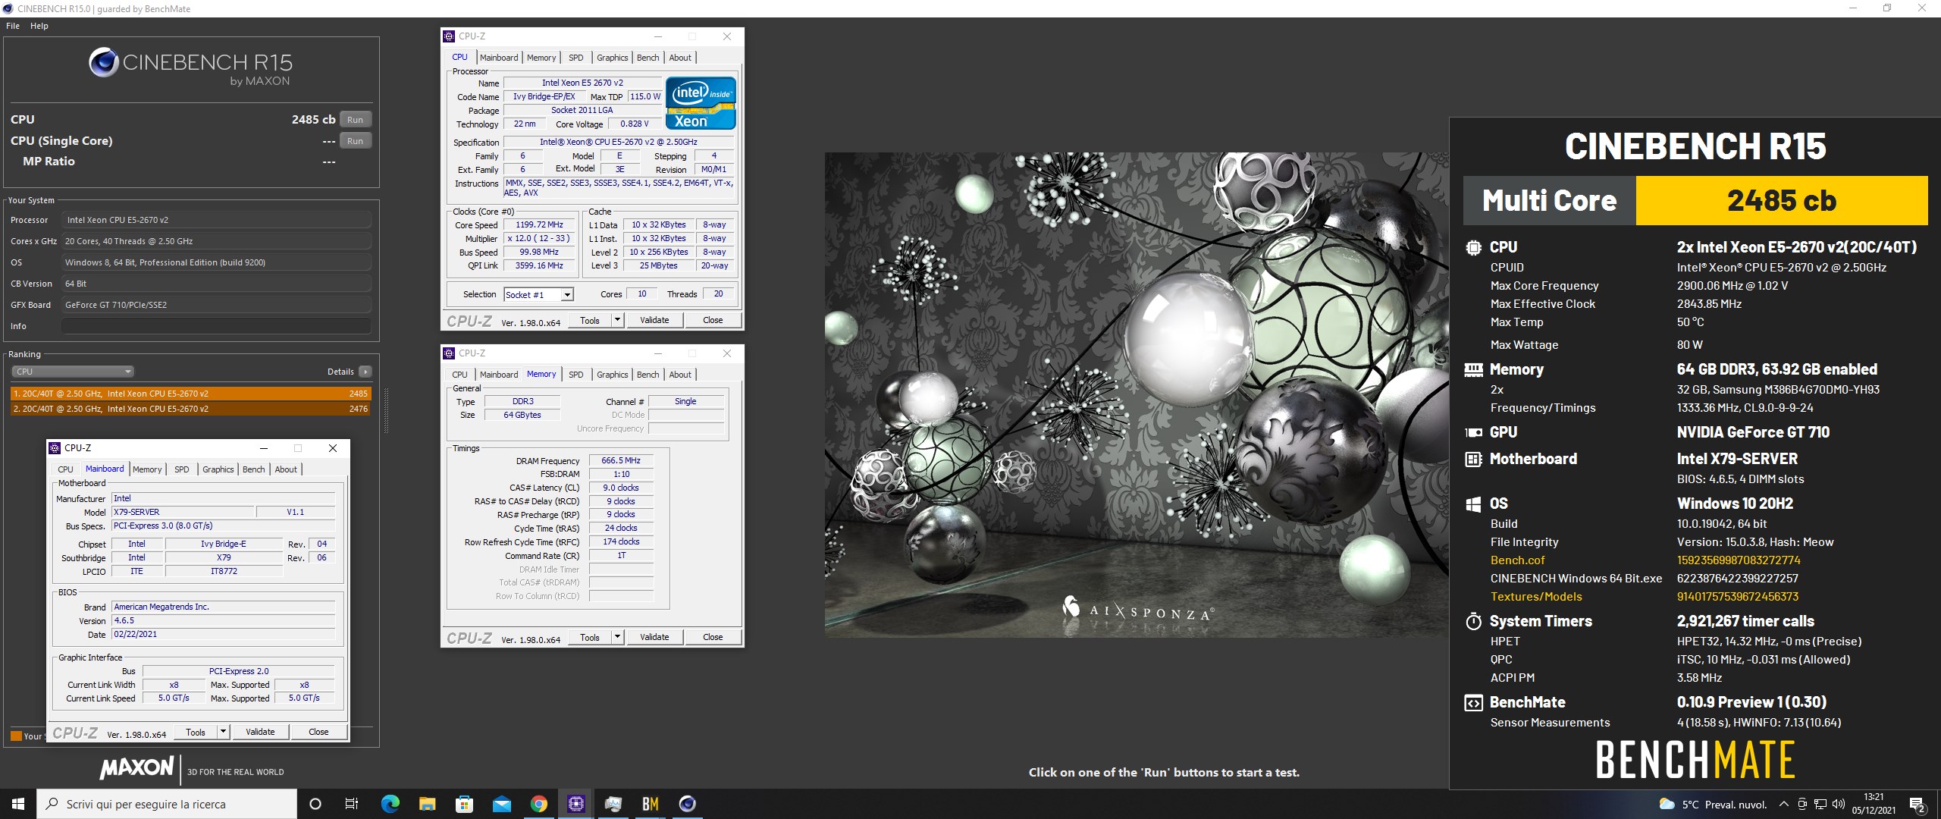The width and height of the screenshot is (1941, 819).
Task: Open the File menu in Cinebench
Action: click(13, 26)
